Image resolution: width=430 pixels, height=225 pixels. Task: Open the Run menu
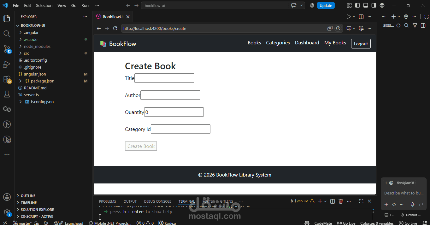[85, 5]
